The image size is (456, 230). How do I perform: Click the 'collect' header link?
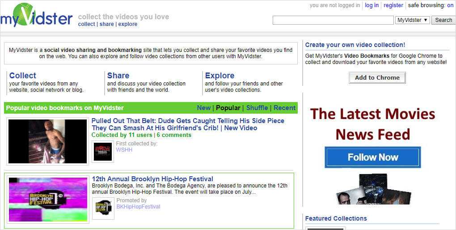87,24
